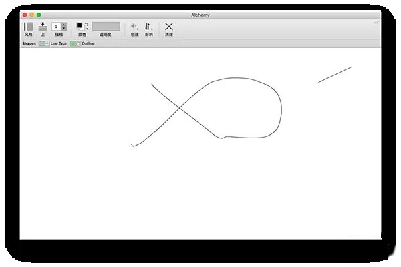This screenshot has height=267, width=401.
Task: Toggle the Line Type switch
Action: click(43, 43)
